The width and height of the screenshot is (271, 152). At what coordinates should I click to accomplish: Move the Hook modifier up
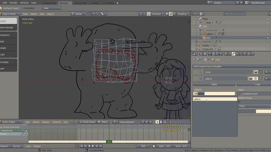266,72
